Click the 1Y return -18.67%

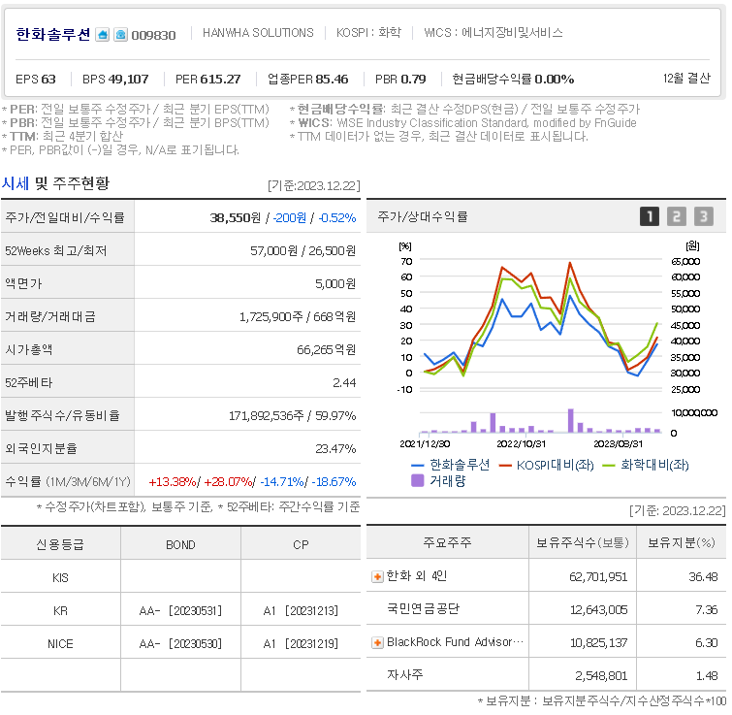[x=334, y=481]
